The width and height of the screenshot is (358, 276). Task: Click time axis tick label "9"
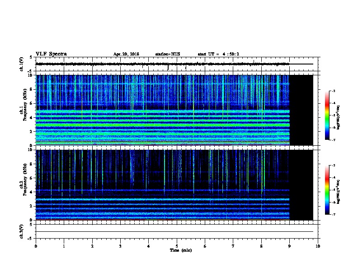coord(289,246)
